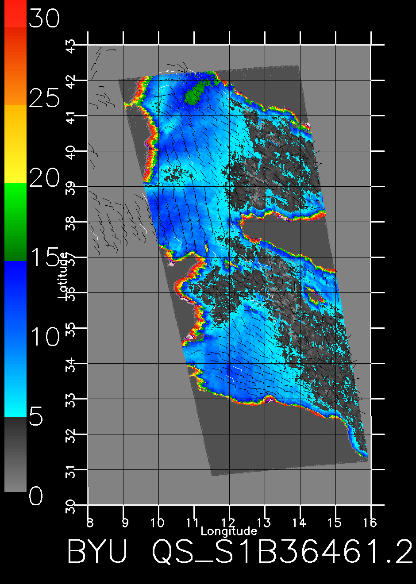This screenshot has height=584, width=416.
Task: Click the colorbar label 30
Action: coord(44,19)
